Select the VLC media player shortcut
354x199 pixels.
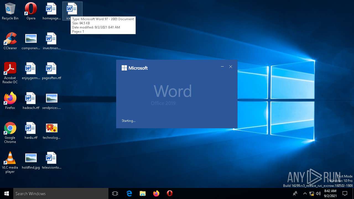click(x=10, y=163)
